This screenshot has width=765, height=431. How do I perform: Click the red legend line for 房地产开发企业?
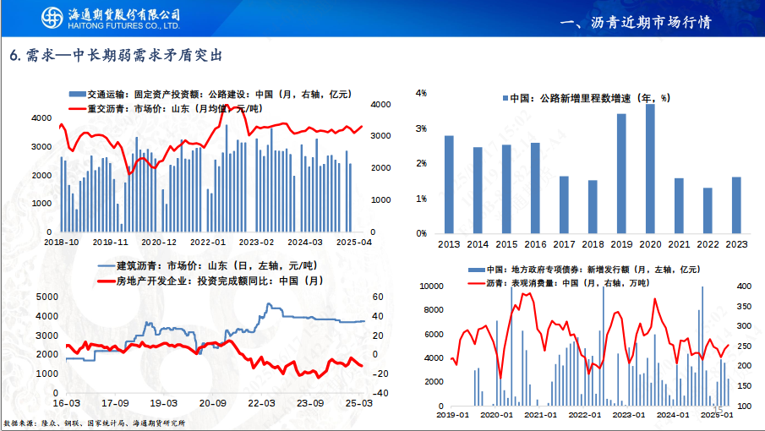coord(107,281)
